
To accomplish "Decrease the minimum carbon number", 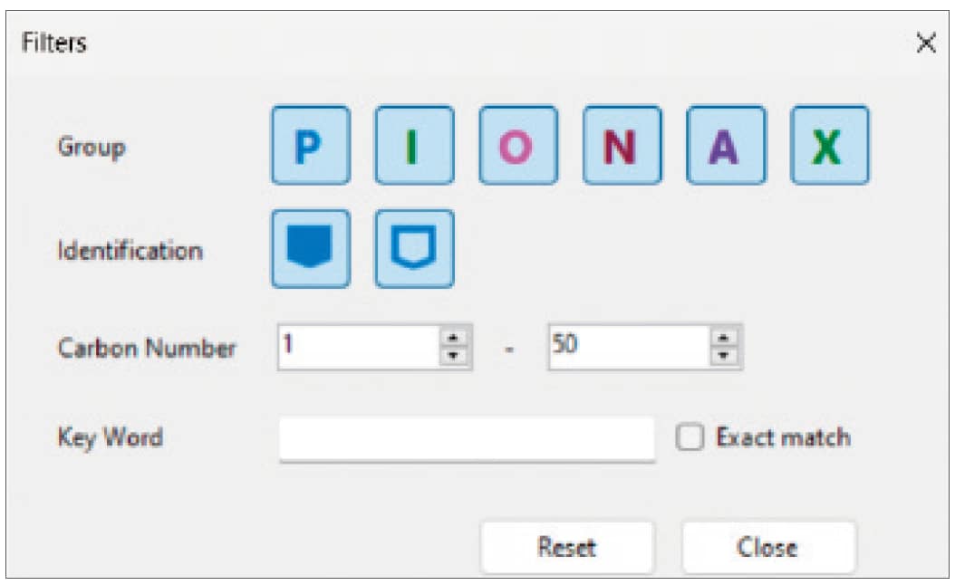I will [x=456, y=356].
